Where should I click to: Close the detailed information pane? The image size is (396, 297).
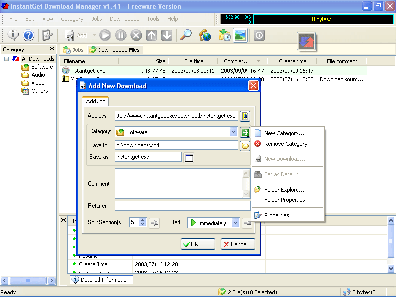coord(64,220)
